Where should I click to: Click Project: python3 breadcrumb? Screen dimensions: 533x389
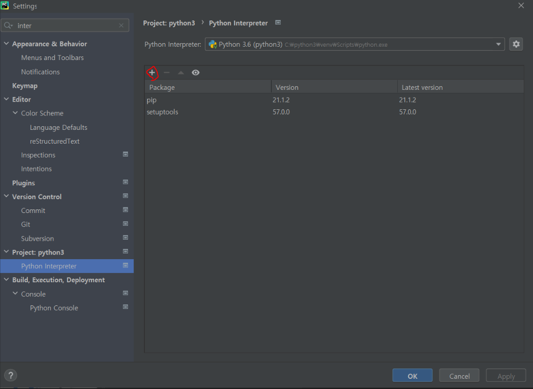click(169, 23)
